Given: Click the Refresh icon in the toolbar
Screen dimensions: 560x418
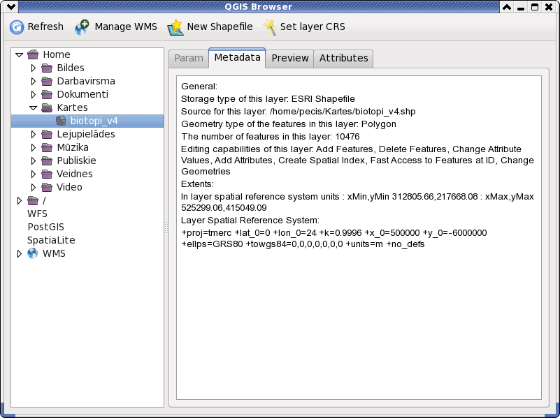Looking at the screenshot, I should coord(16,27).
